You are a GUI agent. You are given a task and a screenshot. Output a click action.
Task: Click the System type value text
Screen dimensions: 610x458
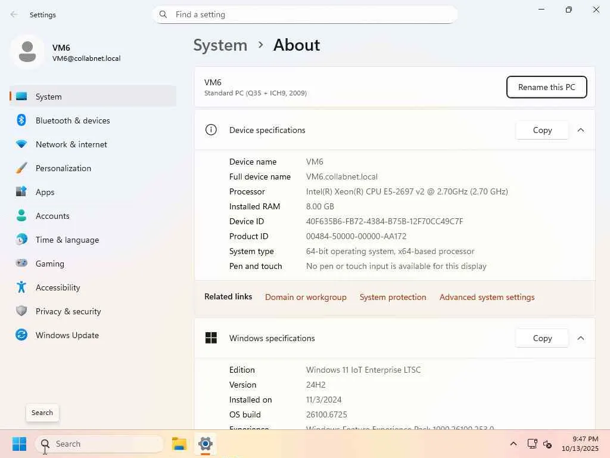click(x=390, y=251)
